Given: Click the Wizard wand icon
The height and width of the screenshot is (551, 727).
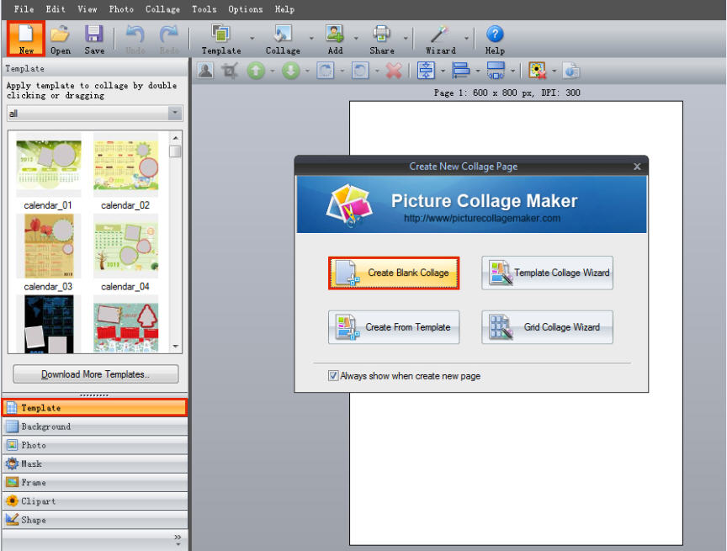Looking at the screenshot, I should click(x=440, y=35).
